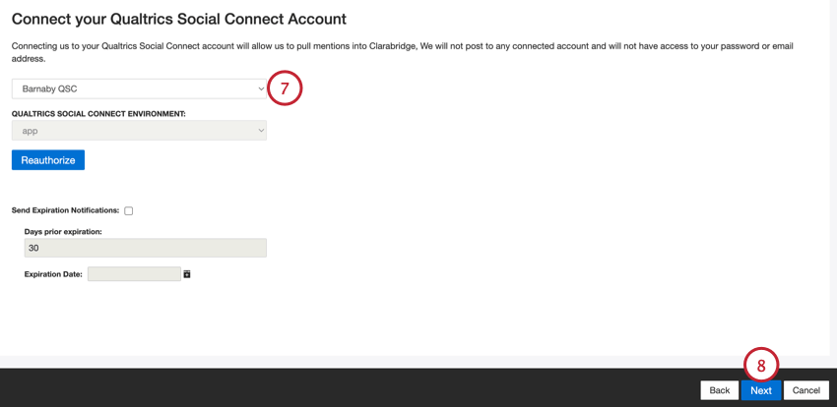The width and height of the screenshot is (837, 407).
Task: Click the red step 8 callout marker
Action: tap(761, 365)
